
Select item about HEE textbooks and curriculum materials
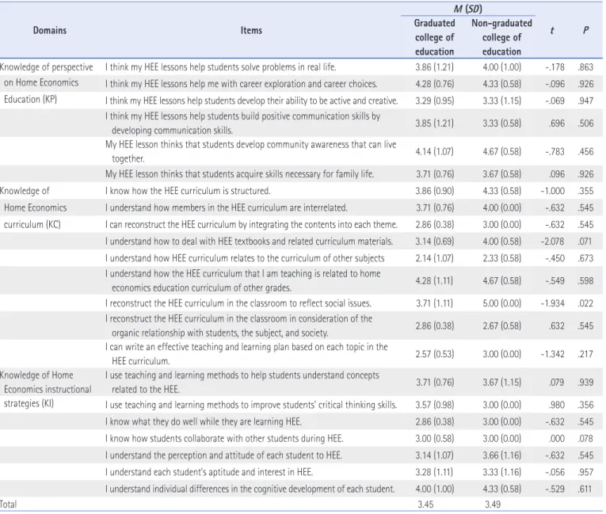250,242
